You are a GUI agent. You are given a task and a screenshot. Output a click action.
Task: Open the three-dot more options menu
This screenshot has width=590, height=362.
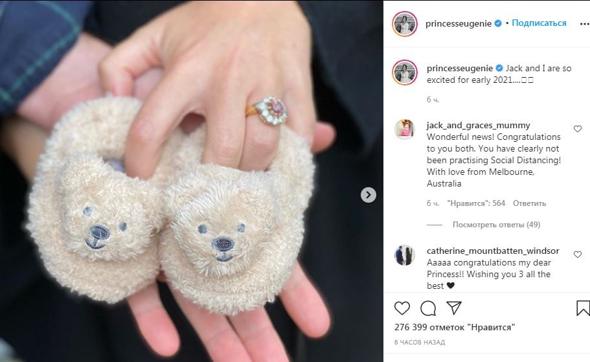pyautogui.click(x=584, y=24)
